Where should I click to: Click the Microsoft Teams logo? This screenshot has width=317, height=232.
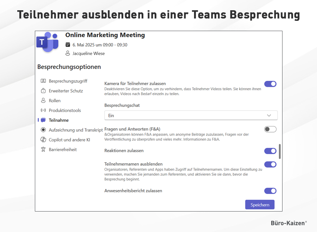pyautogui.click(x=48, y=42)
